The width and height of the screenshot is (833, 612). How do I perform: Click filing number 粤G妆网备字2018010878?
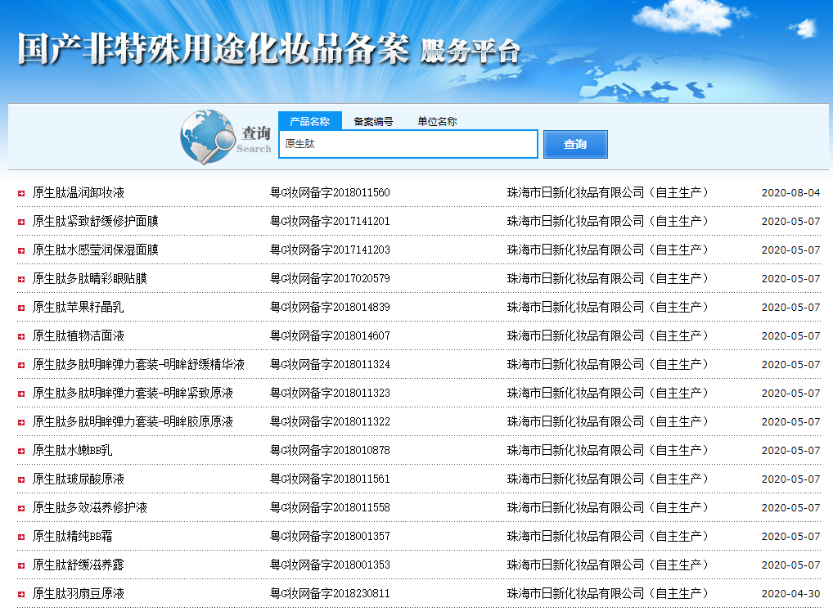pos(330,451)
